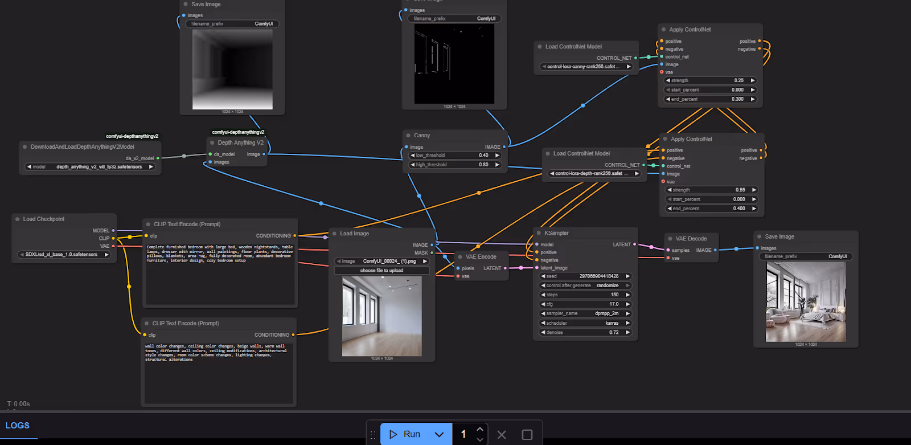Select the next checkpoint with the right arrow
Screen dimensions: 911x445
[x=106, y=255]
